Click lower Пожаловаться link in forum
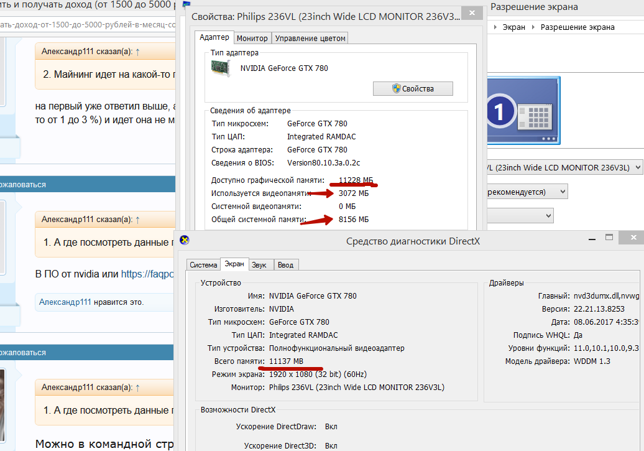The image size is (644, 451). coord(22,353)
